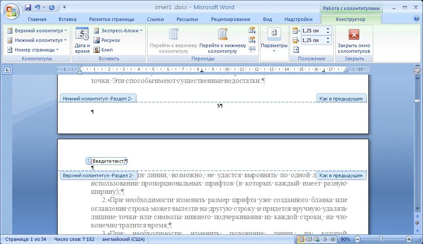Click the footer page number 5
The image size is (423, 244).
click(x=218, y=106)
